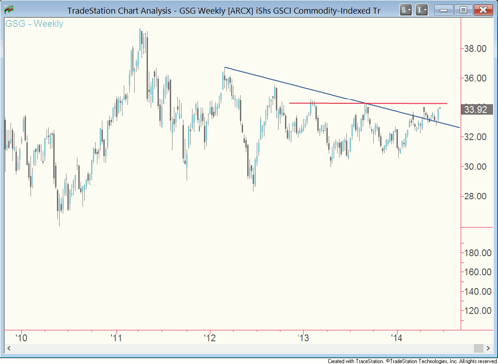The height and width of the screenshot is (364, 498).
Task: Minimize the chart analysis window
Action: (444, 10)
